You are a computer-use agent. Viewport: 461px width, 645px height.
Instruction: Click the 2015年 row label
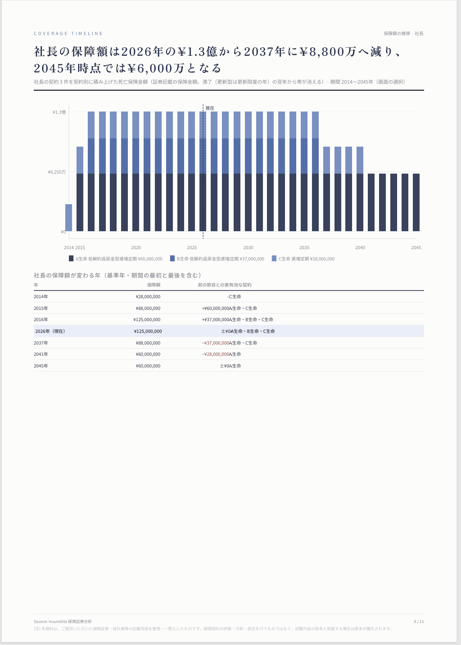tap(41, 309)
